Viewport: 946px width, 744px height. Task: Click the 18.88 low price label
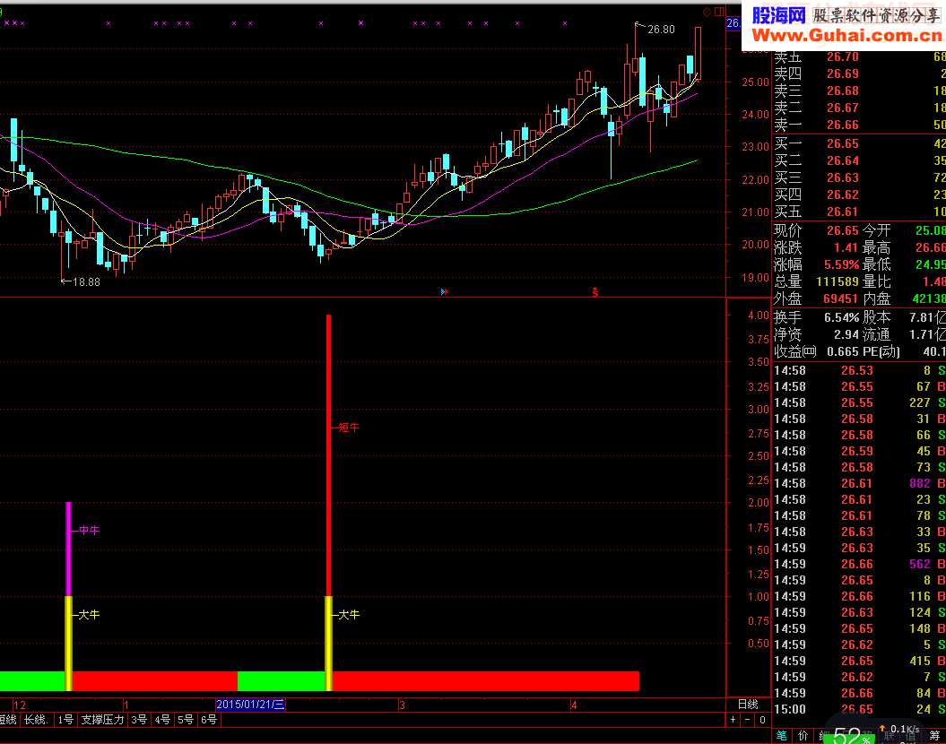(86, 281)
